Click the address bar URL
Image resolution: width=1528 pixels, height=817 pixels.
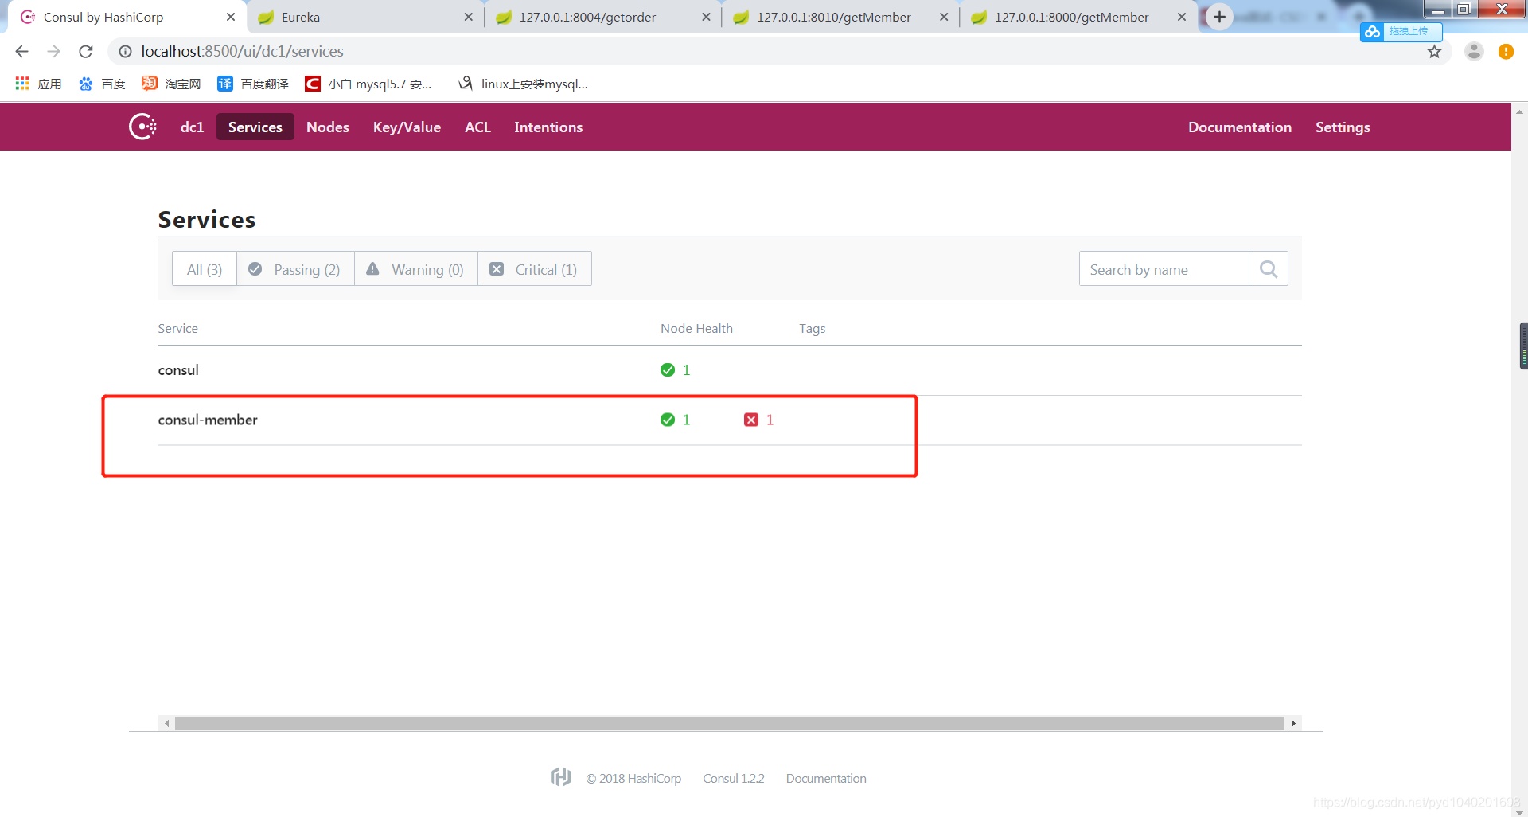pos(242,51)
